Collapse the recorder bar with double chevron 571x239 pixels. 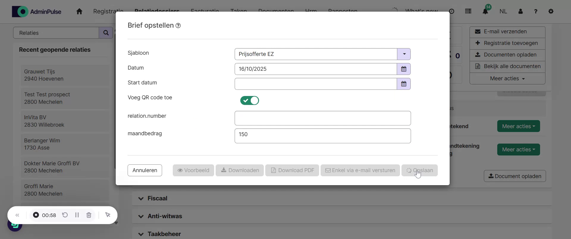[x=17, y=215]
